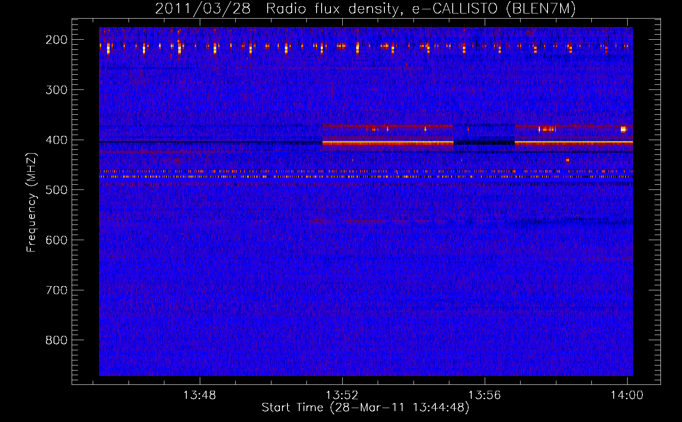This screenshot has height=422, width=682.
Task: Click the 300 frequency tick label
Action: pos(56,90)
